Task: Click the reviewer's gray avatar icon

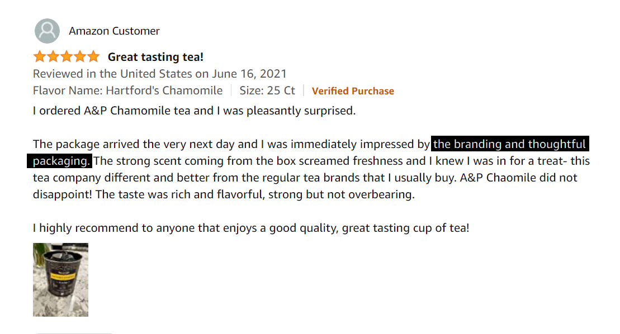Action: click(x=47, y=31)
